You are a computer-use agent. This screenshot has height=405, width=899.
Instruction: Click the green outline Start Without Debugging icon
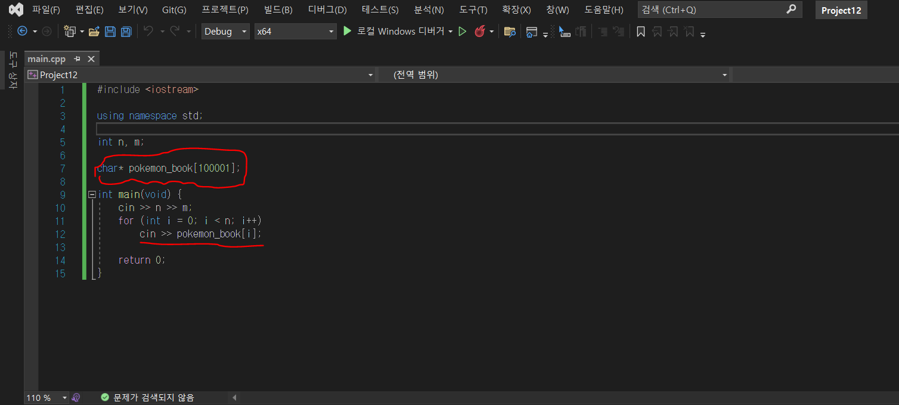(462, 31)
